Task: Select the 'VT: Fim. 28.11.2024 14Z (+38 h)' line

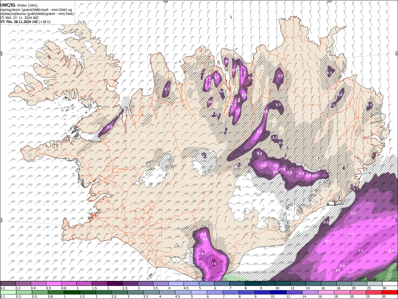Action: coord(25,22)
